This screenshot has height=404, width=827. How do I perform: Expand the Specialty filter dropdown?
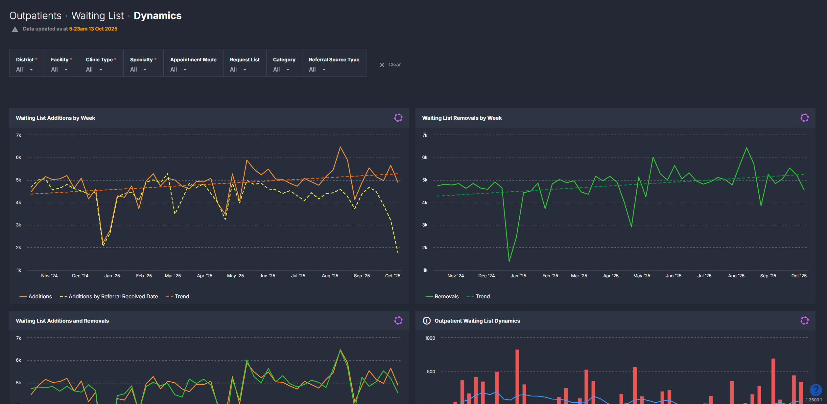pos(138,70)
